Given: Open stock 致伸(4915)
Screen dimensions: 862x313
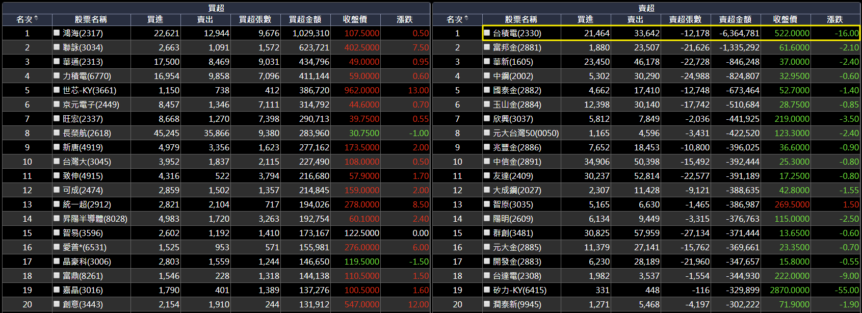Looking at the screenshot, I should tap(83, 176).
